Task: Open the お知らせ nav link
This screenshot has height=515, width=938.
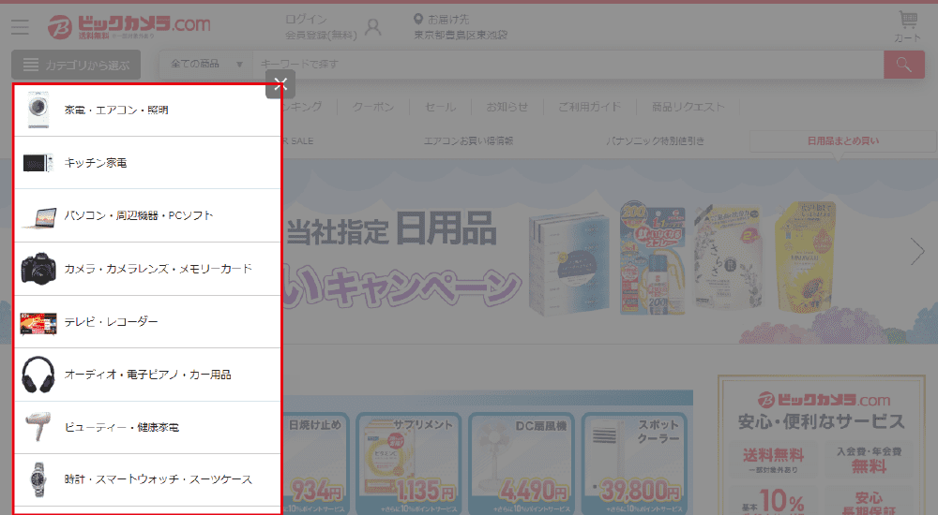Action: [507, 107]
